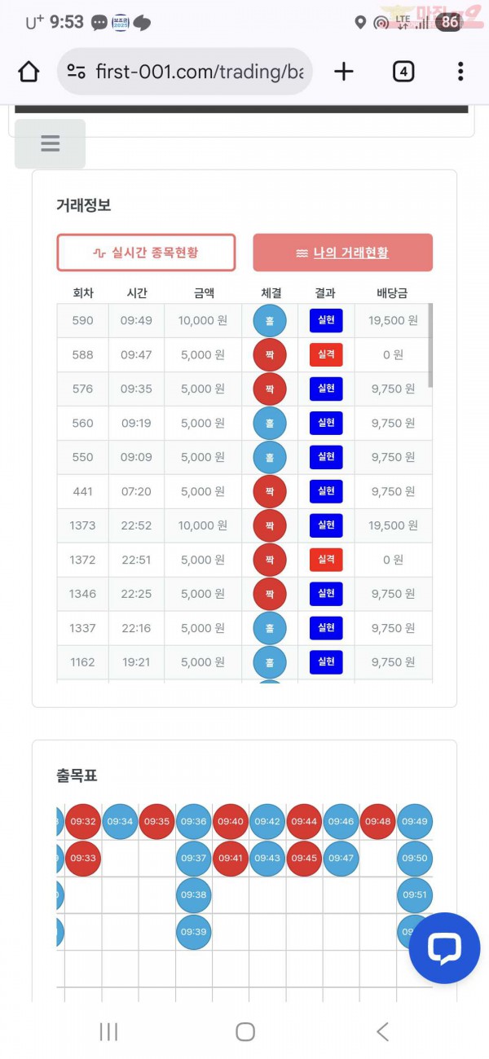This screenshot has height=1059, width=489.
Task: Open the live chat bubble
Action: 443,947
